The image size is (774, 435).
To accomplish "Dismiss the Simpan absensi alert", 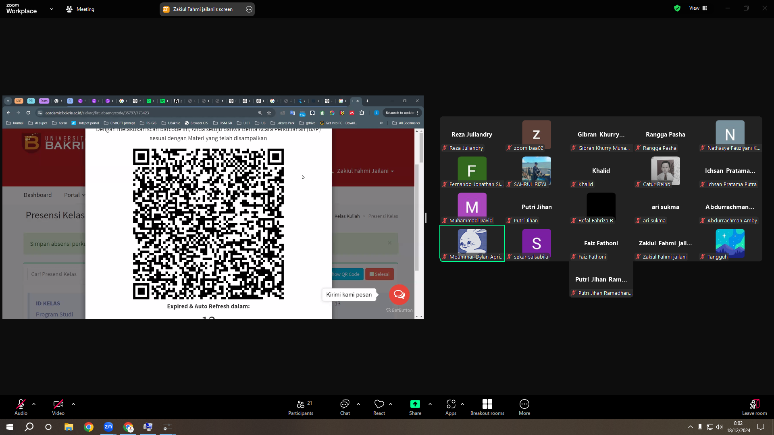I will pos(389,243).
